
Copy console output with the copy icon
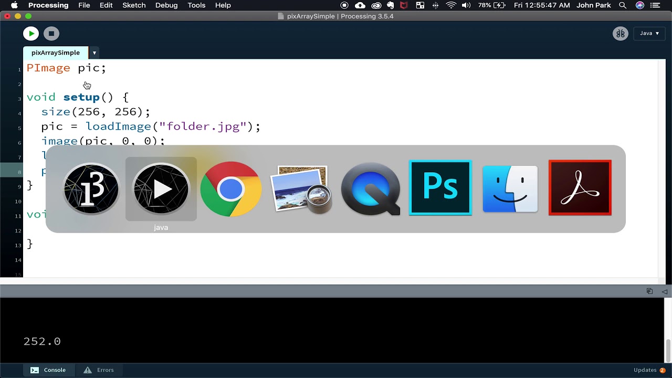(x=649, y=291)
